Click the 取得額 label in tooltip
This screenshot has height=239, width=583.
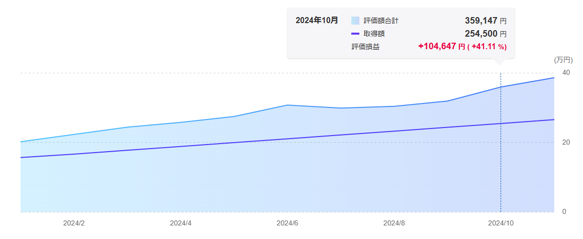374,34
